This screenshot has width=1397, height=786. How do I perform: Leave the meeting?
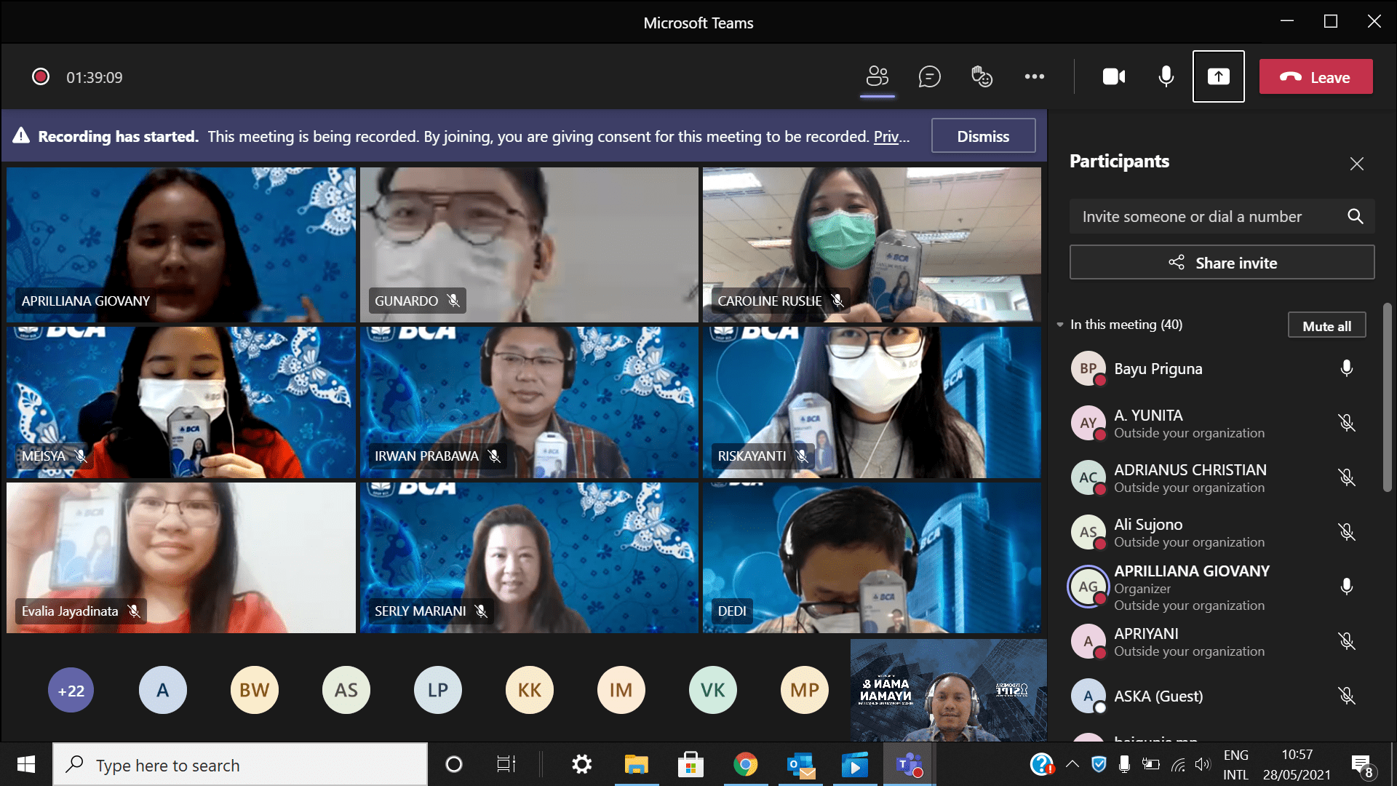(x=1316, y=77)
